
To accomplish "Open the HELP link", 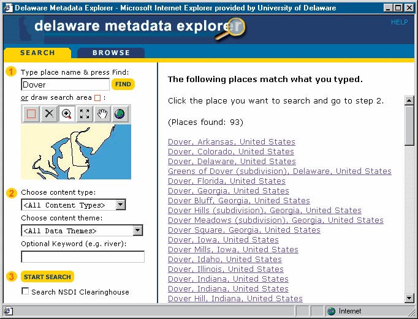I will point(399,22).
